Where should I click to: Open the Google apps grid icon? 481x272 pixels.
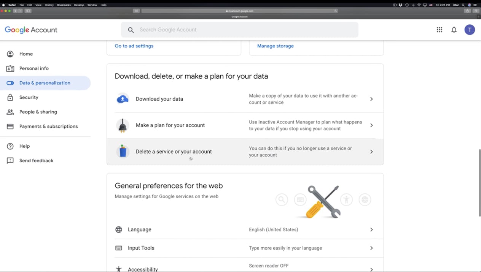[x=439, y=30]
